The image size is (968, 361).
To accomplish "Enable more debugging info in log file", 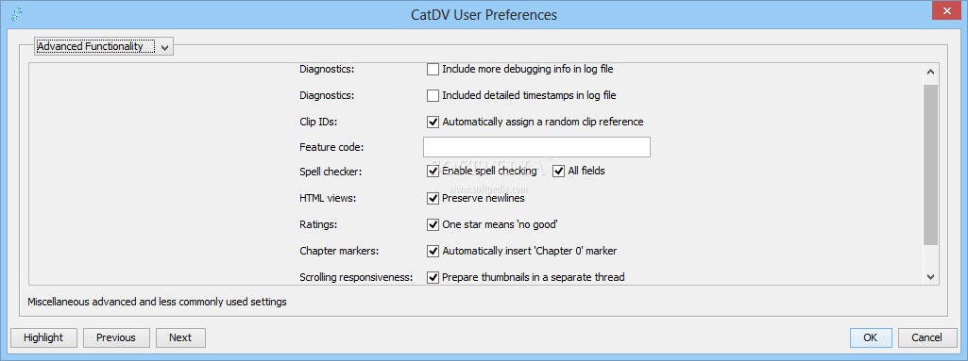I will 433,69.
